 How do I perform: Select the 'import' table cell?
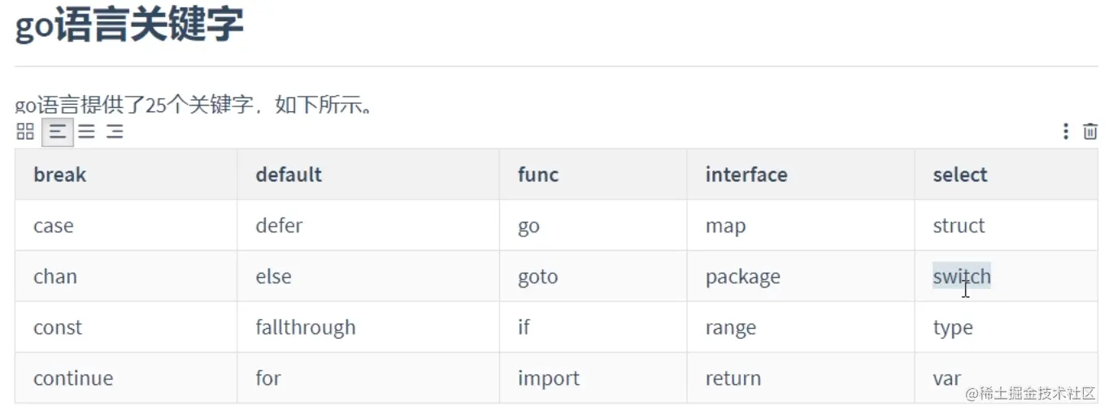click(x=549, y=378)
